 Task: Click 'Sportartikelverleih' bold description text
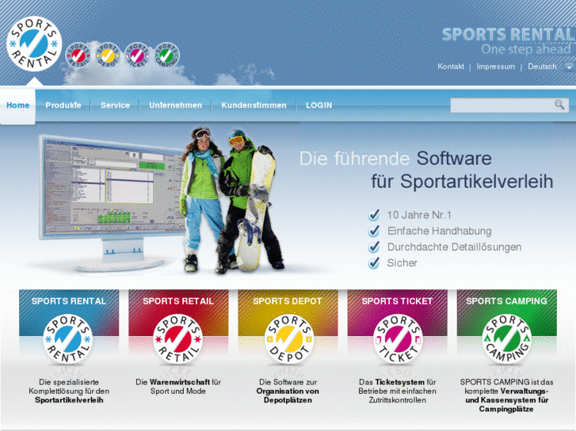pos(69,400)
